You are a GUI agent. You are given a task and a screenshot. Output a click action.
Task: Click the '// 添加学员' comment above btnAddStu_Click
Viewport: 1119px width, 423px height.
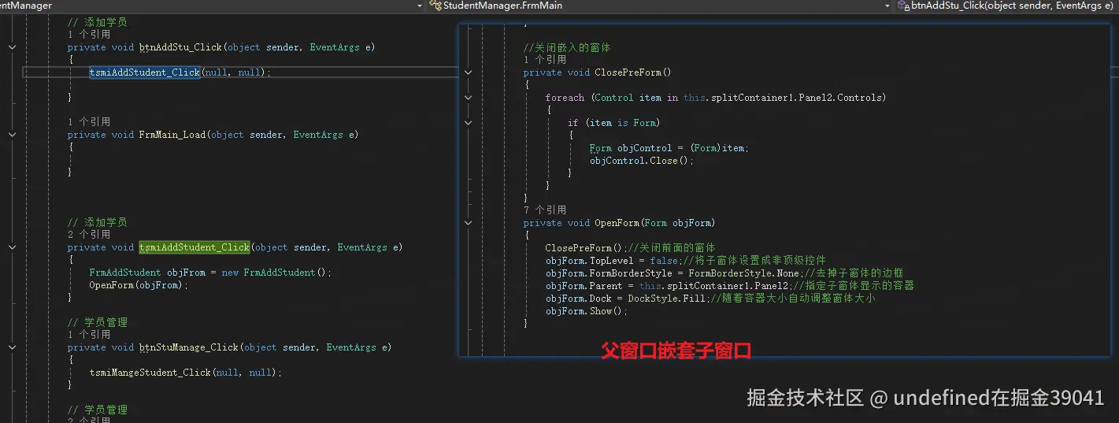pos(98,22)
